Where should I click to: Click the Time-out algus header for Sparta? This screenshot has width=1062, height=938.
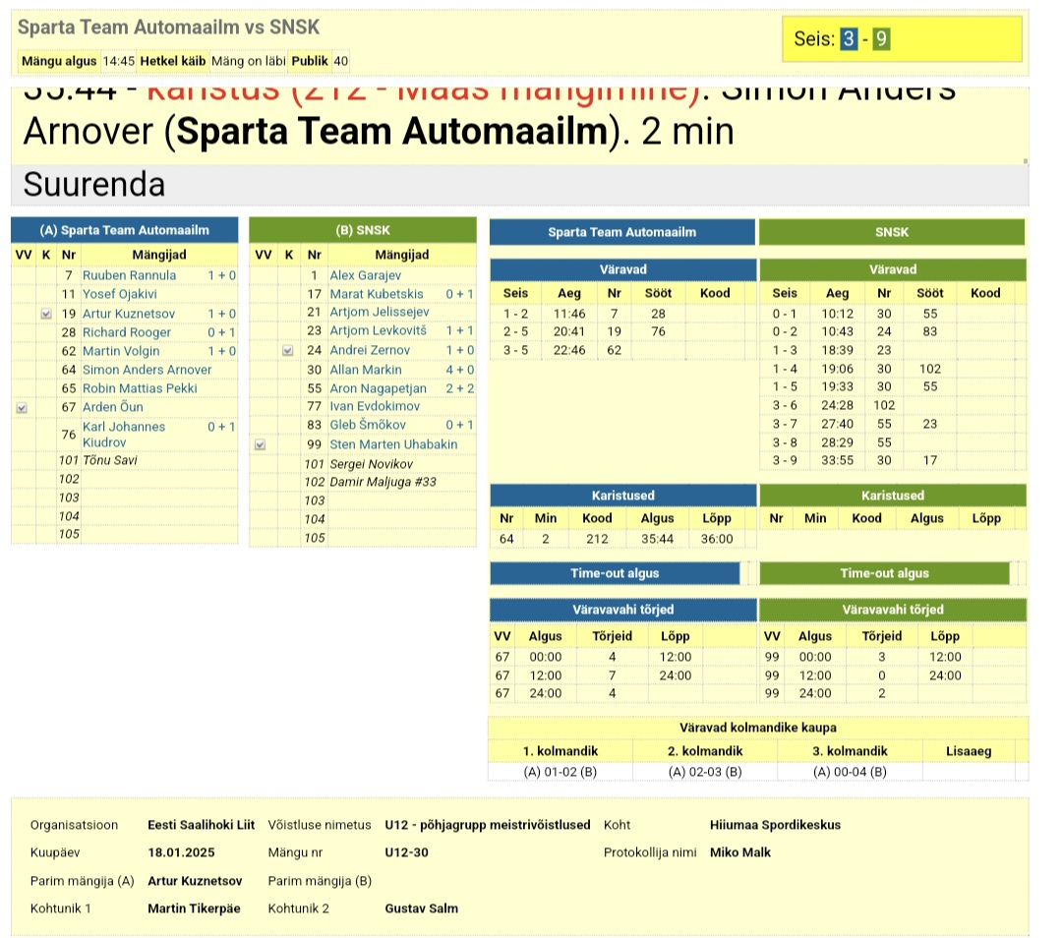[x=615, y=573]
